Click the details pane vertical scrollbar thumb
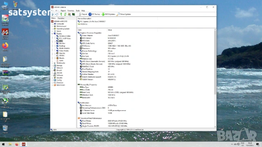The image size is (262, 147). [x=215, y=62]
